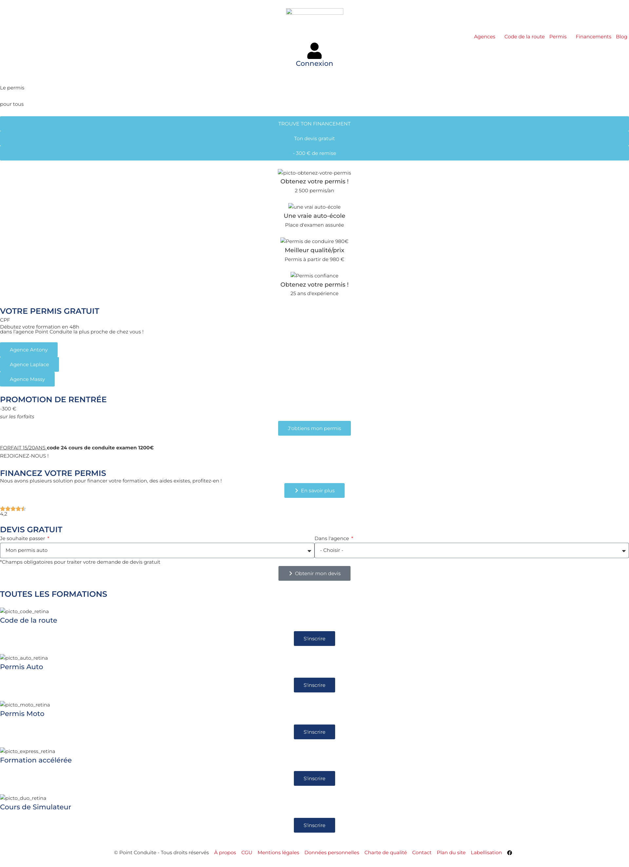Viewport: 629px width, 867px height.
Task: Select Agence Massy button
Action: point(27,379)
